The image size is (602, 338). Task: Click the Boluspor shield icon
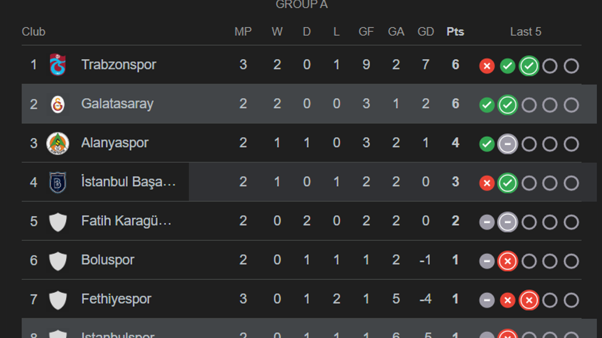tap(58, 261)
